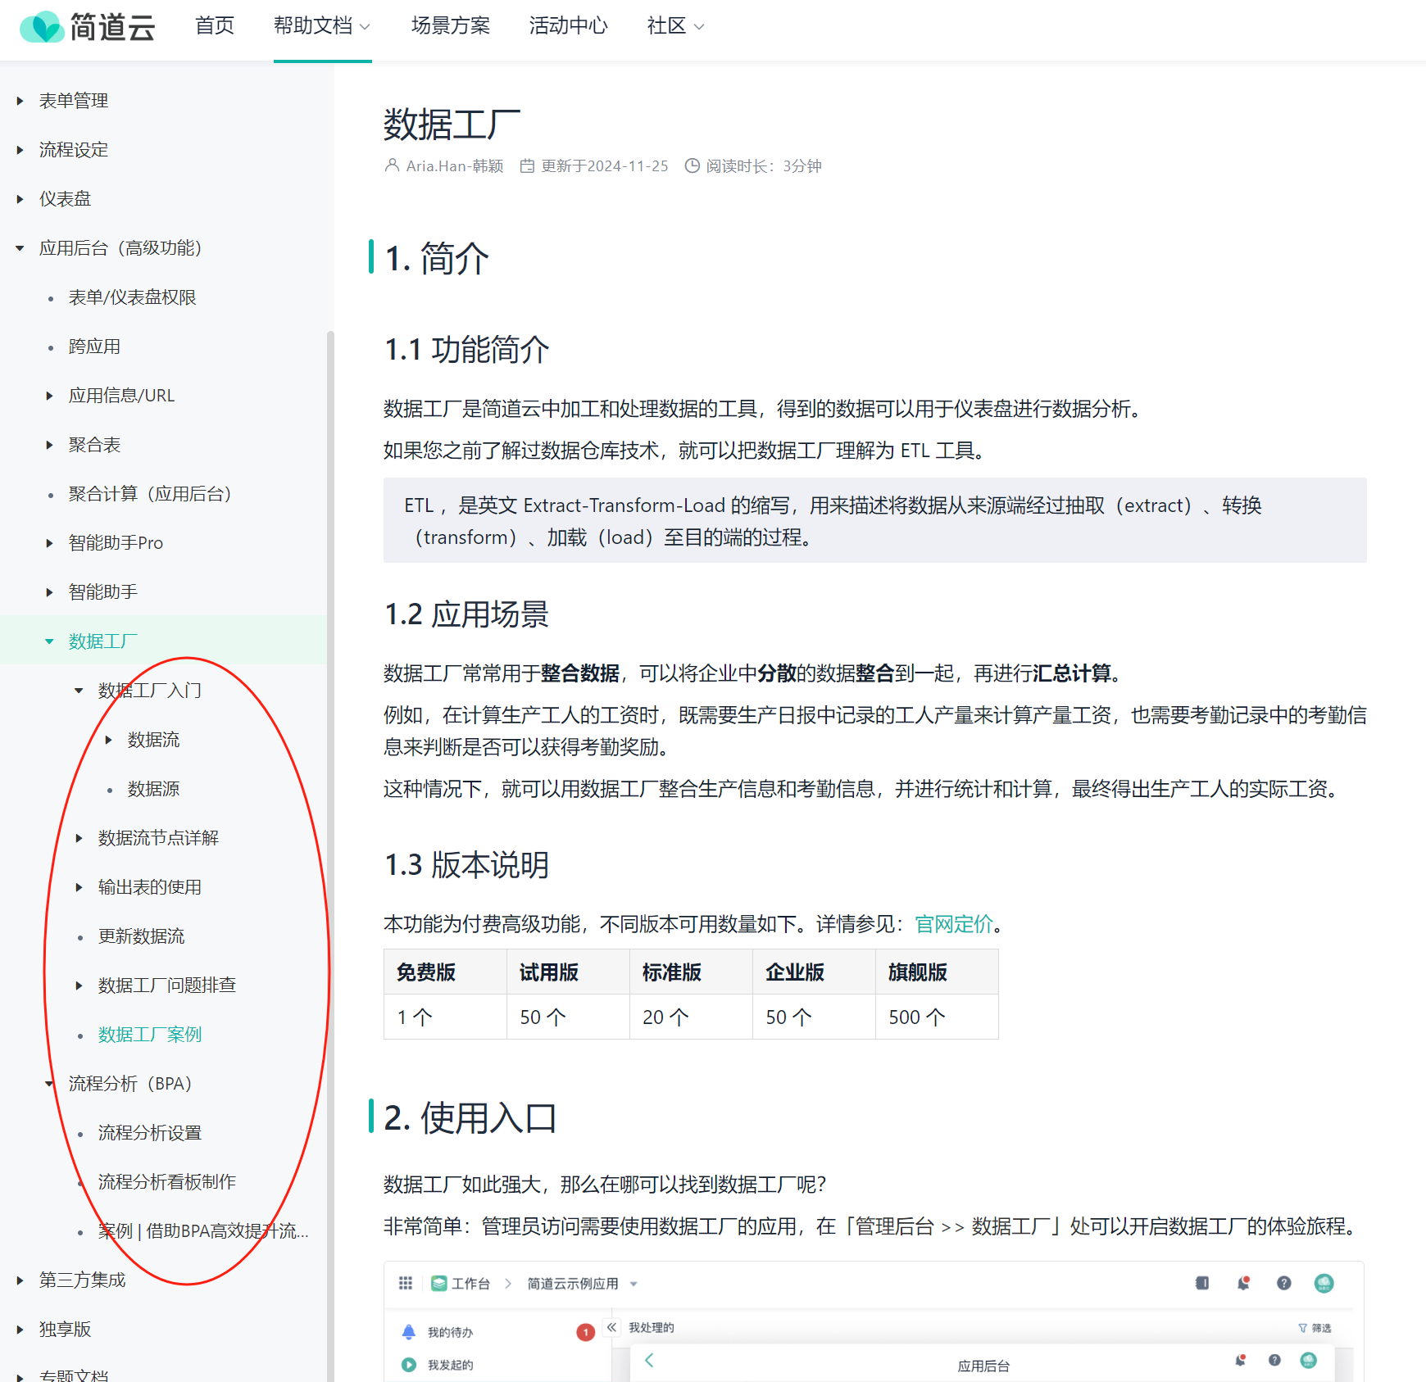Open the 数据源 doc page
The height and width of the screenshot is (1382, 1426).
153,789
